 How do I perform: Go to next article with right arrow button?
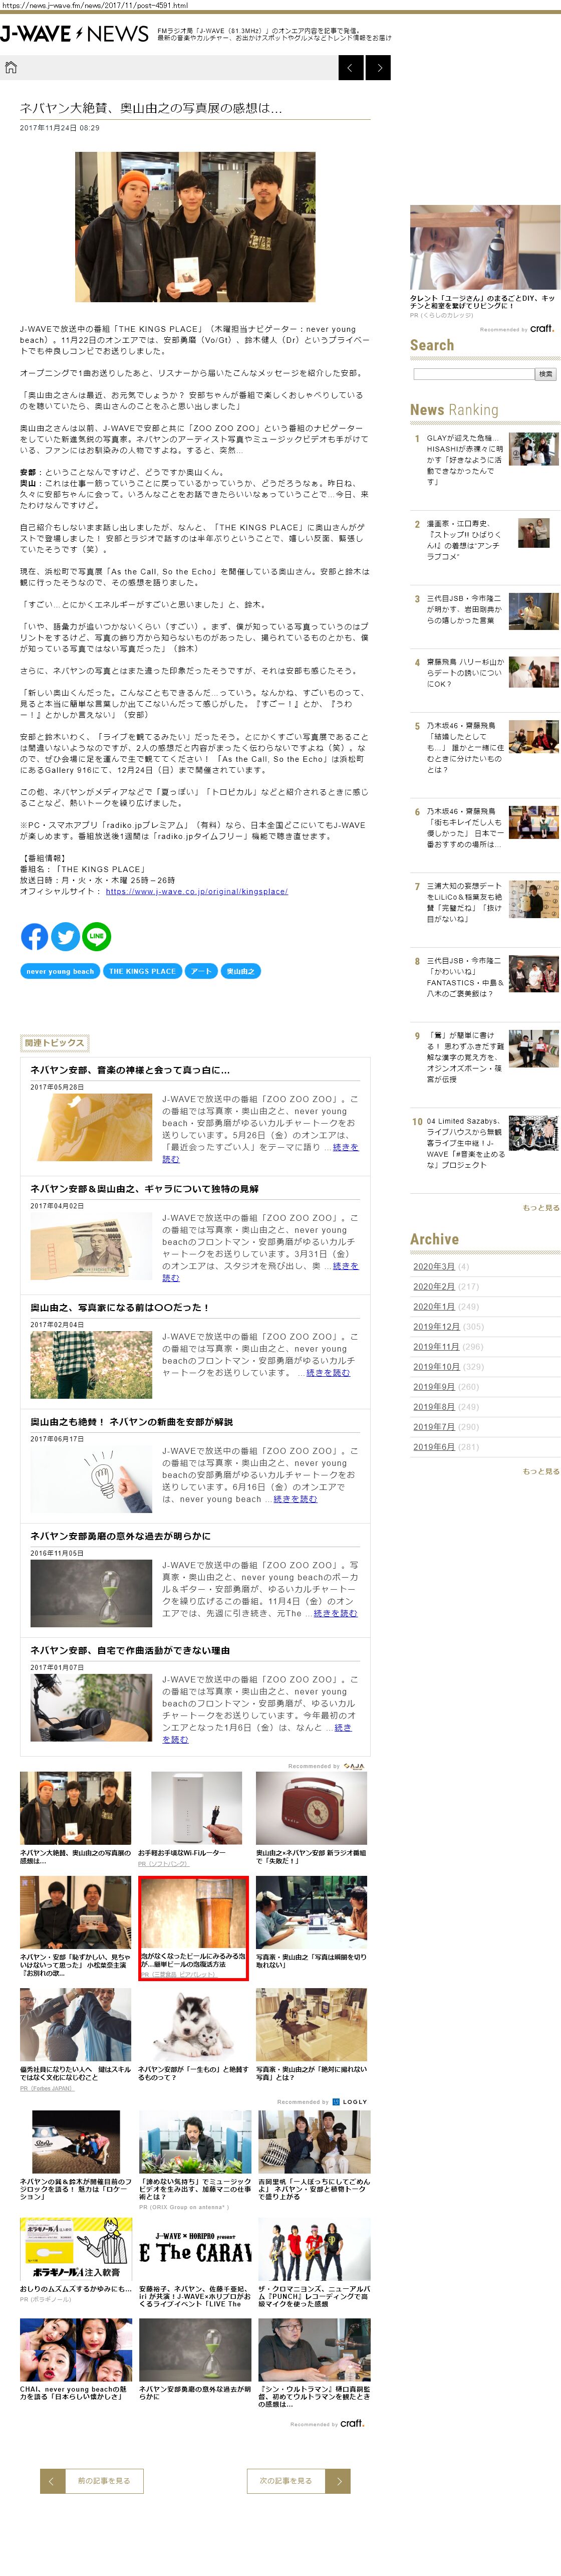tap(378, 68)
